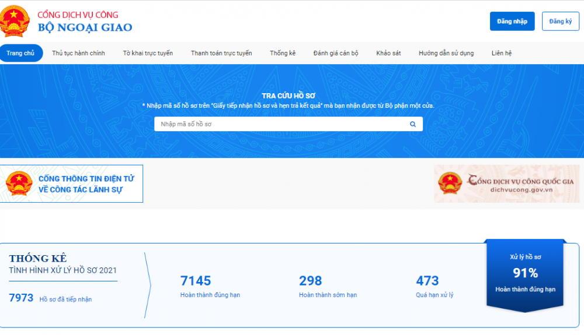The image size is (584, 335).
Task: Focus the Nhập mã số hồ sơ field
Action: click(280, 124)
